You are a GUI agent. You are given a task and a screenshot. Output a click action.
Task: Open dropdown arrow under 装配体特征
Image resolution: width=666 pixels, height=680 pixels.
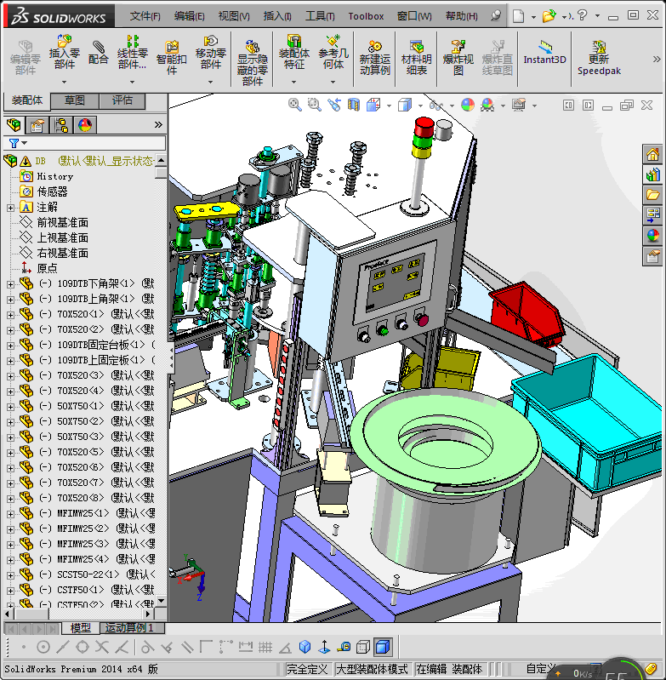pos(293,82)
